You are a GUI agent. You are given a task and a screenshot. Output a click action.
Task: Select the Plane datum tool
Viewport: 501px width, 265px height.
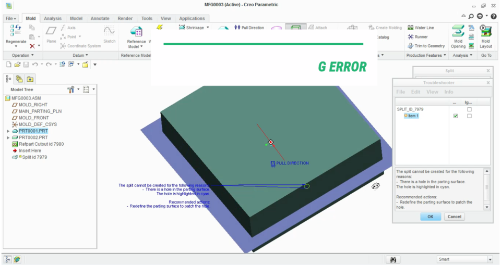(51, 34)
